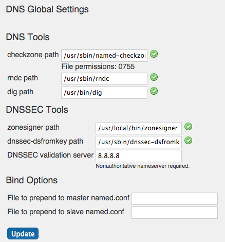Click the DNS Global Settings heading
Screen dimensions: 225x242
point(47,9)
